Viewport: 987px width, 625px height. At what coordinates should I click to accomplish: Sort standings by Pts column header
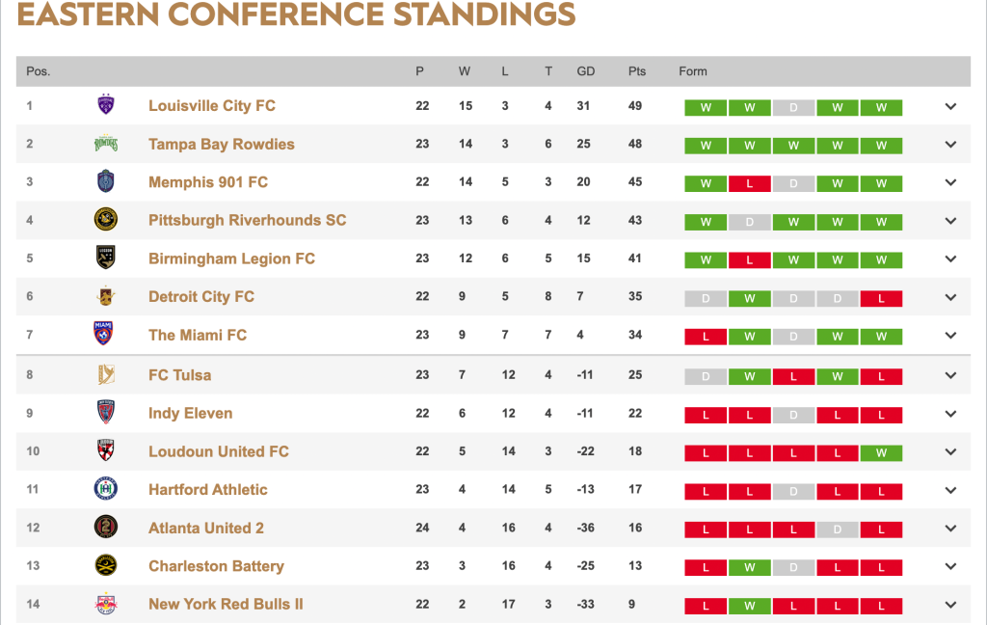pos(636,71)
